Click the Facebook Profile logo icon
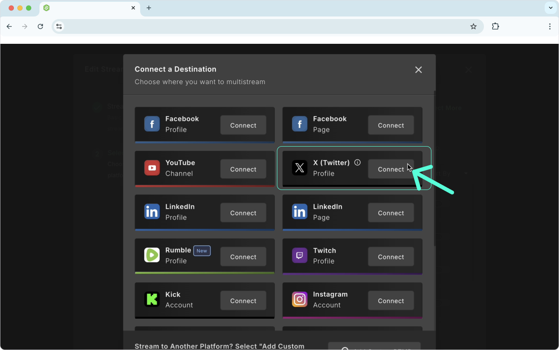 click(x=152, y=124)
